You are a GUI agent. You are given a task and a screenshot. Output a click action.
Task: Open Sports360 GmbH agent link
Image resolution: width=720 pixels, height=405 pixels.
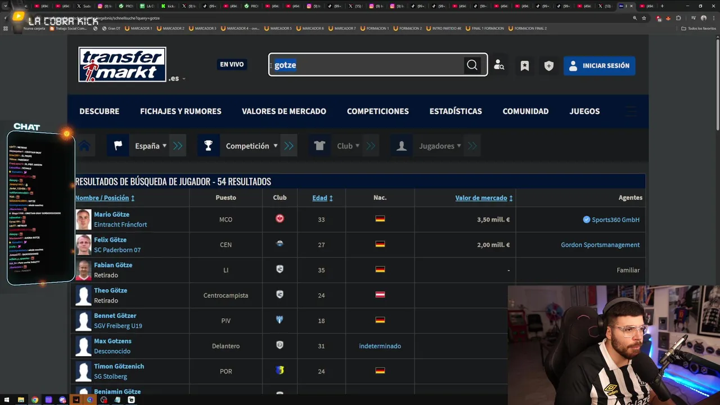615,220
